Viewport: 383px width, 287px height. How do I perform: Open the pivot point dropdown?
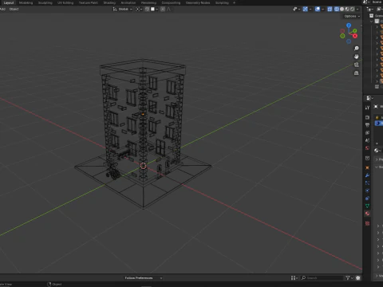coord(139,9)
